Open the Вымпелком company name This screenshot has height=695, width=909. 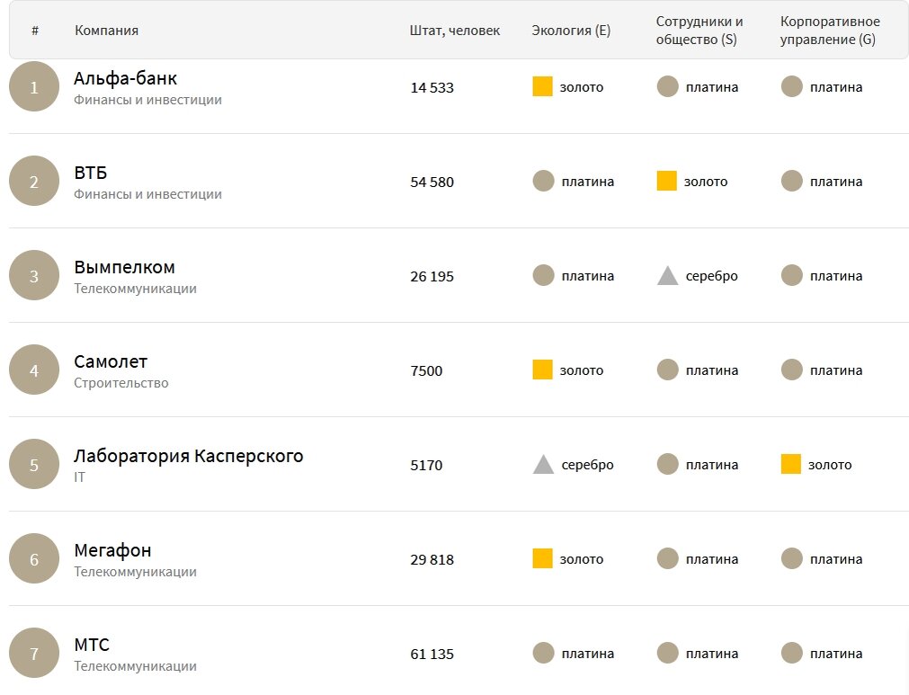pyautogui.click(x=125, y=267)
